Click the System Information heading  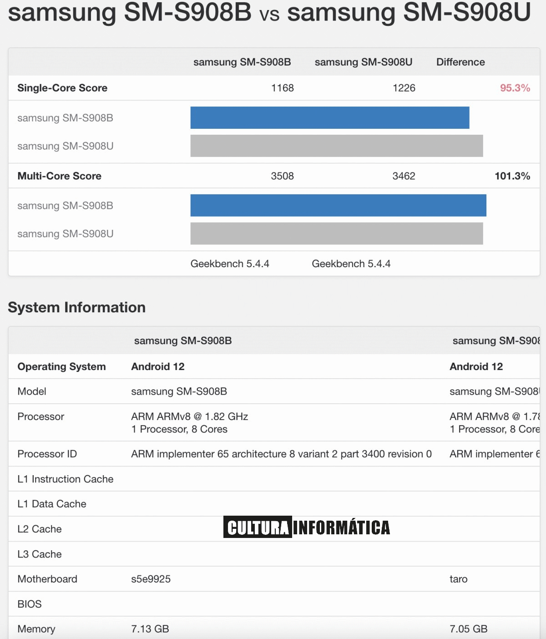pyautogui.click(x=77, y=307)
